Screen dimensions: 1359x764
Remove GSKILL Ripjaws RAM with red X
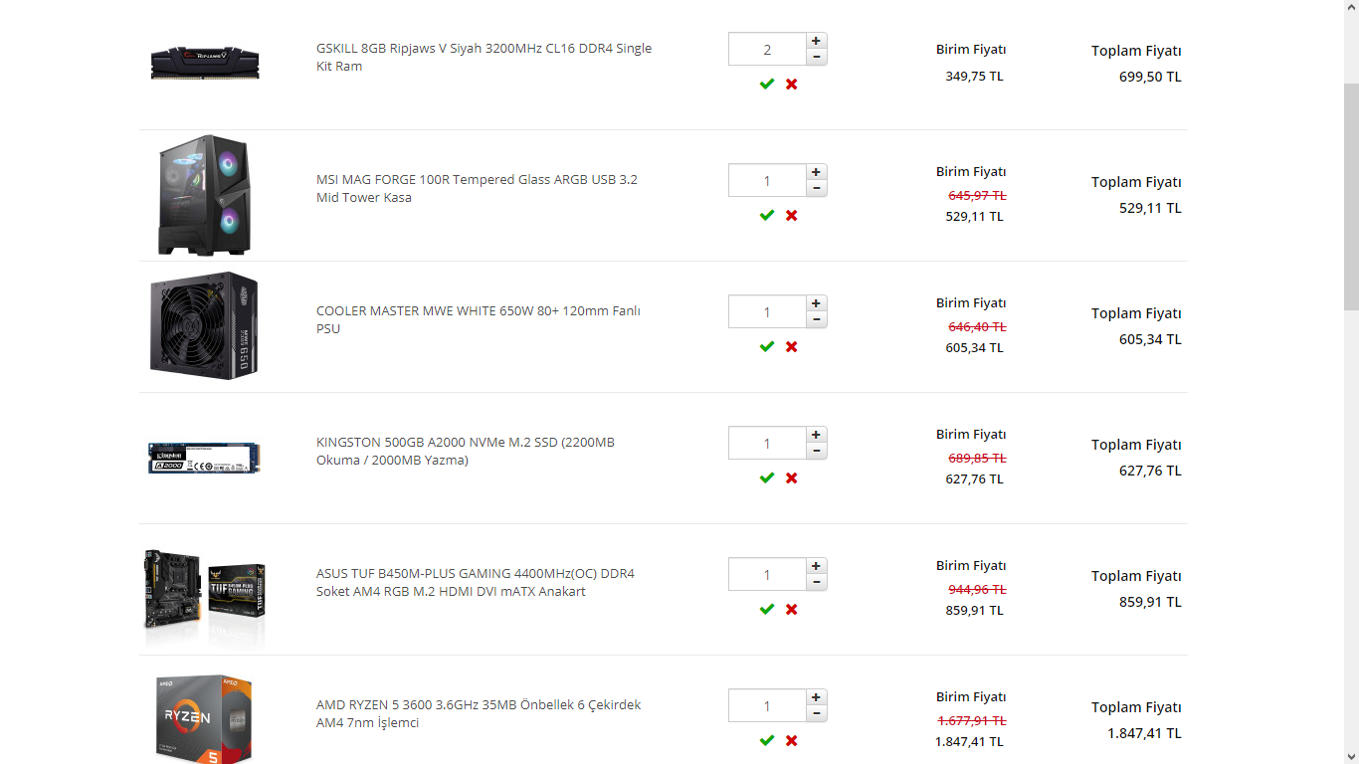(791, 85)
